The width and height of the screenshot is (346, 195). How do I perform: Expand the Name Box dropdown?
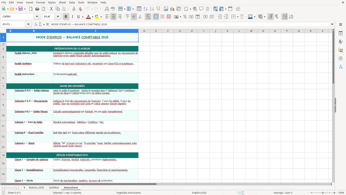29,24
